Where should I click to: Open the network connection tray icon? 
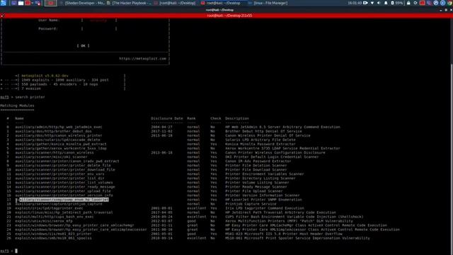372,3
